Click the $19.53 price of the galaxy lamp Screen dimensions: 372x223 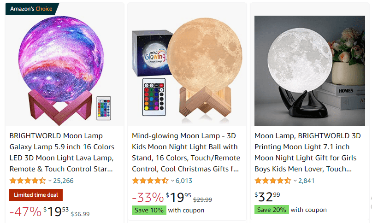click(56, 211)
